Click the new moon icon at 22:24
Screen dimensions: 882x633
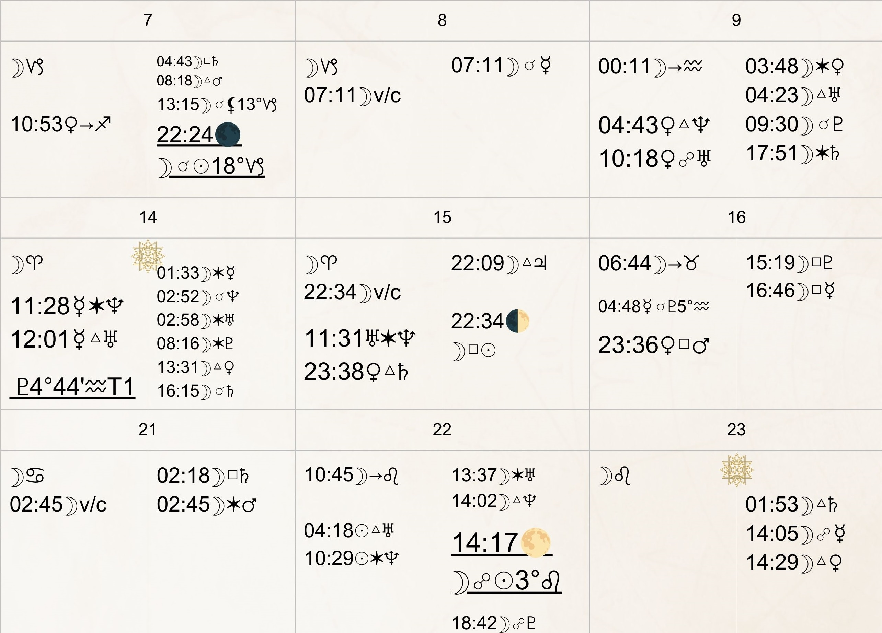click(x=228, y=134)
